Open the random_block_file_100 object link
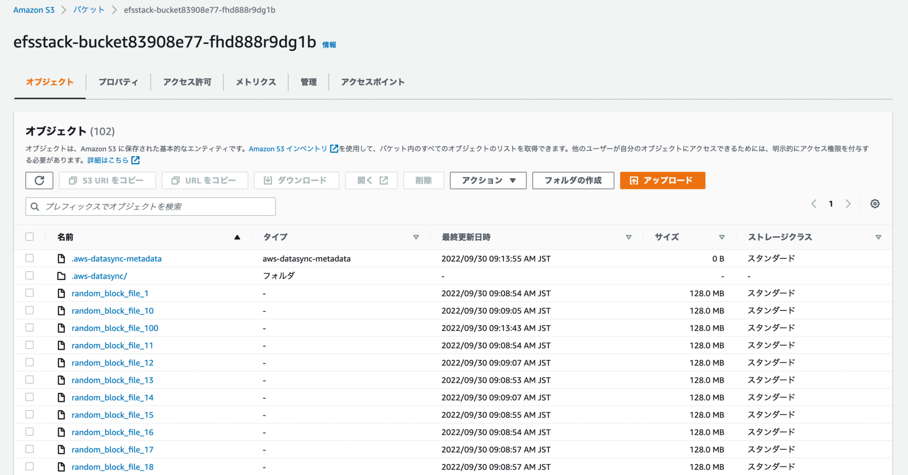This screenshot has height=475, width=908. pos(115,328)
